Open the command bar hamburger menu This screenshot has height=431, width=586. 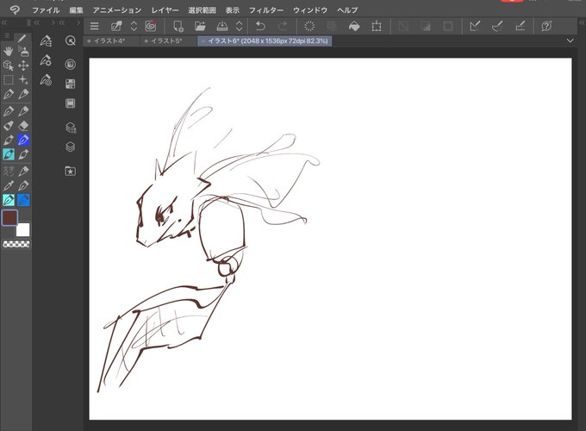(95, 26)
